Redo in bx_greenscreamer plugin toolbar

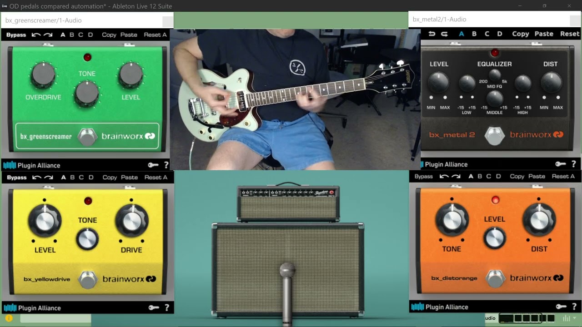click(48, 35)
